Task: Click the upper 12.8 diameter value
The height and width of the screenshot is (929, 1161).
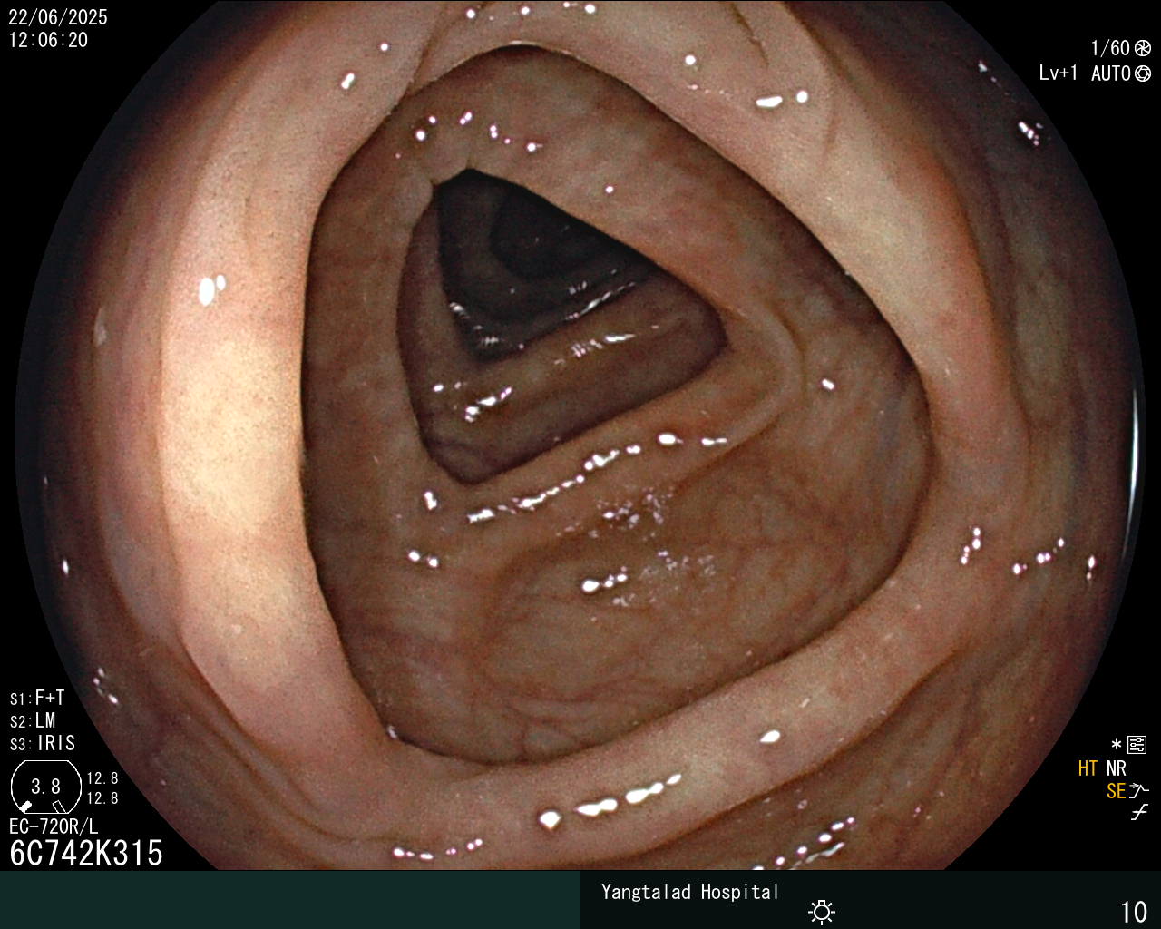Action: 102,778
